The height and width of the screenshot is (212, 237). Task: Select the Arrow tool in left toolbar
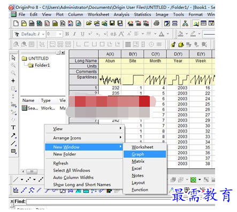coord(13,135)
